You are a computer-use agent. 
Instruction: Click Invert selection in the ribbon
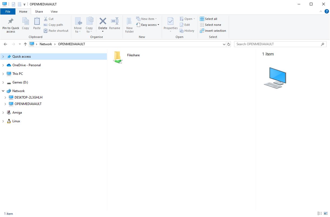213,31
